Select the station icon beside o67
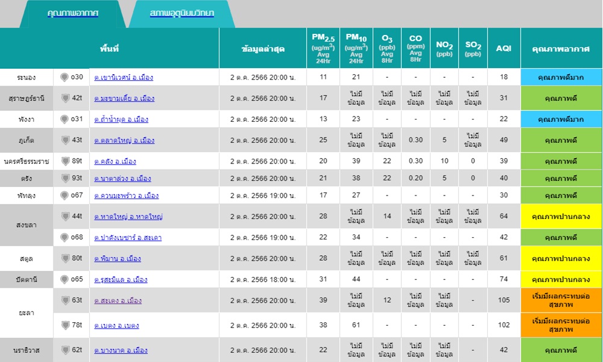The width and height of the screenshot is (603, 362). (x=65, y=195)
